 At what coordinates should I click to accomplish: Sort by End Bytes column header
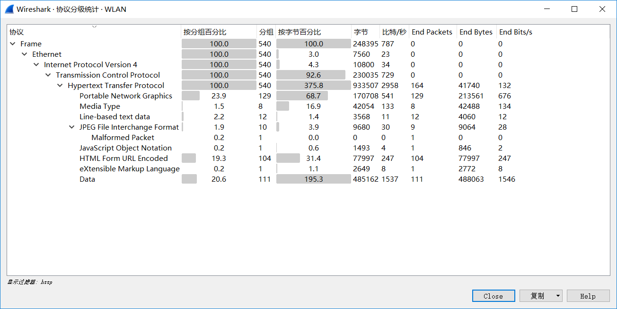pos(477,32)
